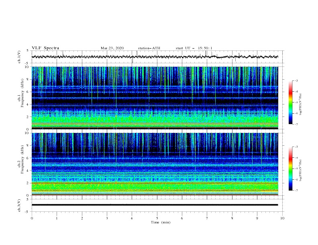Click inside the ch.2 spectrogram plot
318x245 pixels.
(155, 164)
